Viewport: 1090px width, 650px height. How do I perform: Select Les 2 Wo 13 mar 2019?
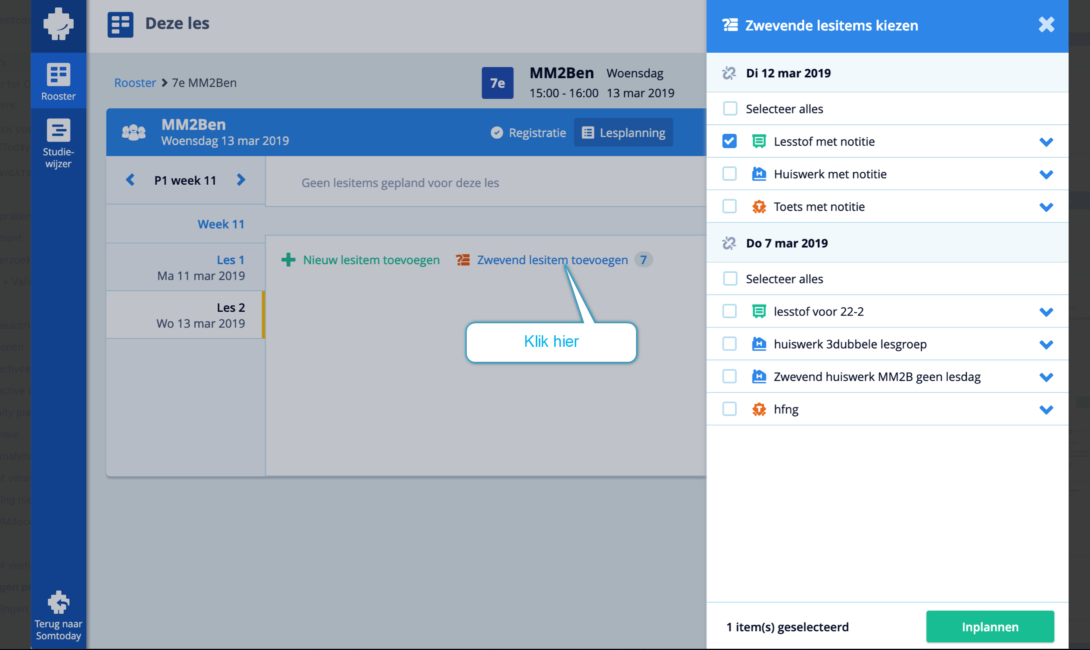pos(185,315)
